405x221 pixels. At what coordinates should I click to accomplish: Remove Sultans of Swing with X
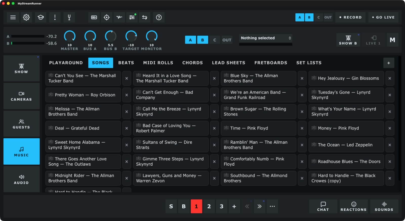214,145
